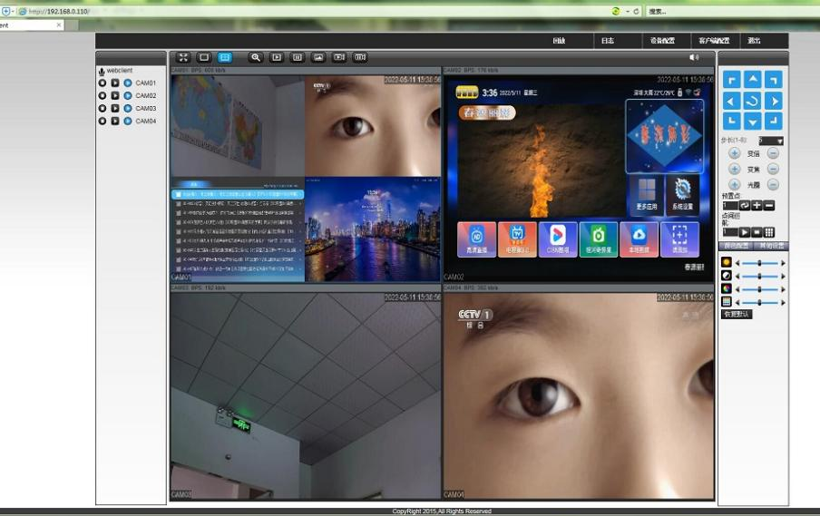Click the PTZ auto-rotate center button
The height and width of the screenshot is (516, 820).
[752, 100]
